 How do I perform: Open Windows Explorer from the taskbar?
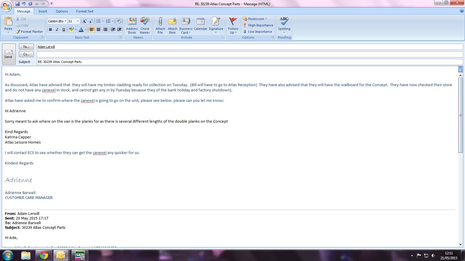26,255
